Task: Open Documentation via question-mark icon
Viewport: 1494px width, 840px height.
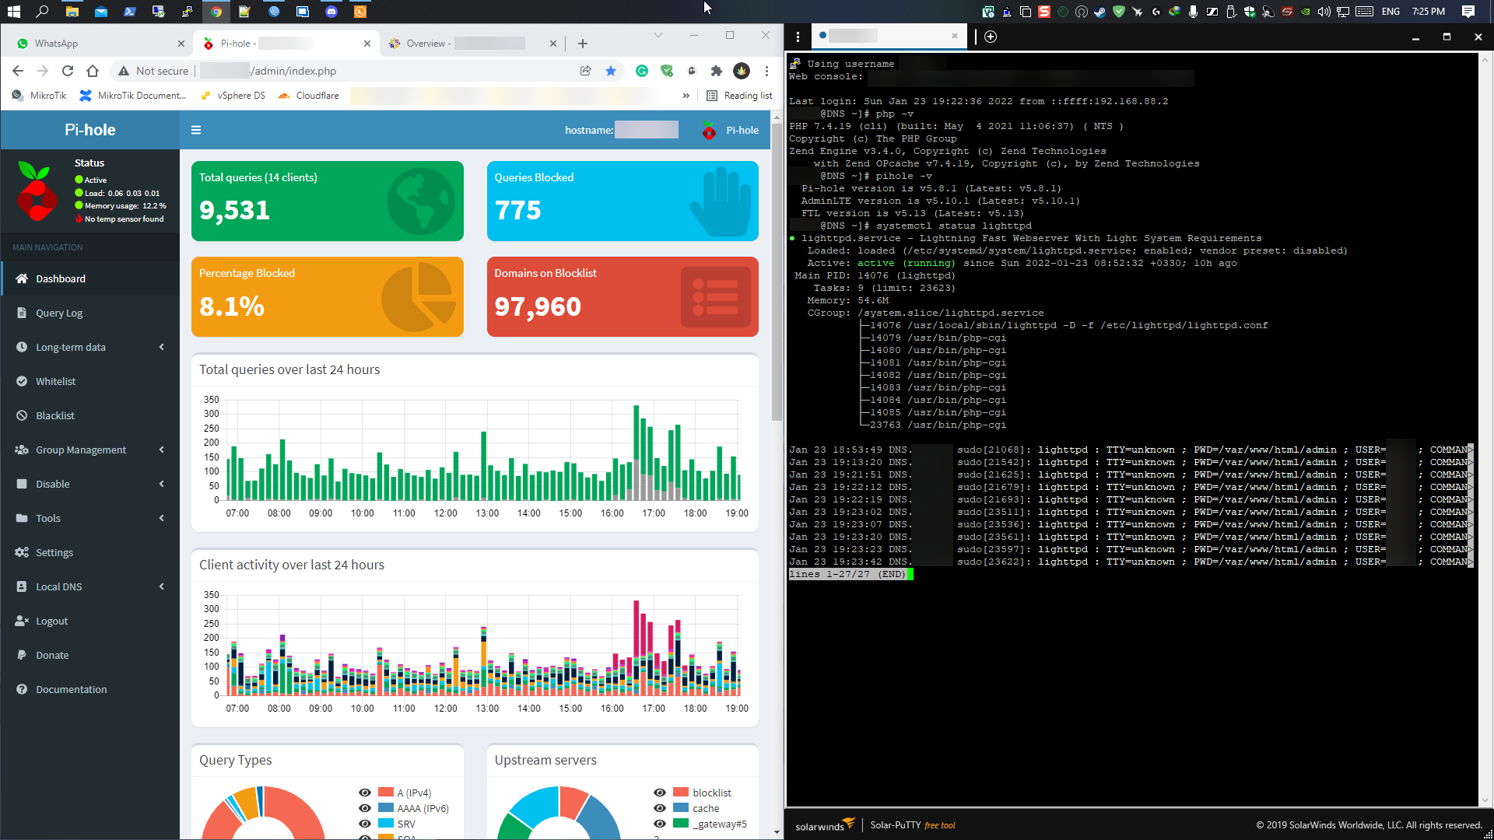Action: coord(22,689)
